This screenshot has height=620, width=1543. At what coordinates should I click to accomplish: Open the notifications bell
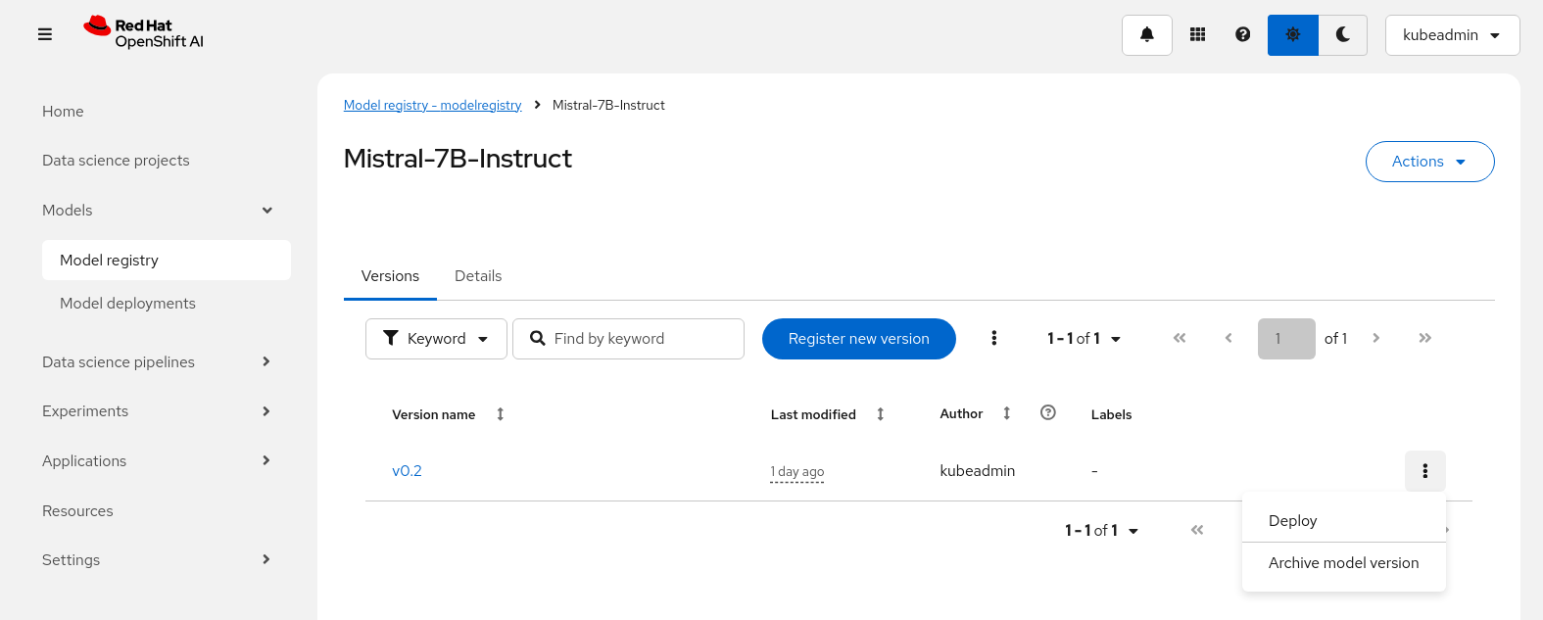click(x=1146, y=35)
